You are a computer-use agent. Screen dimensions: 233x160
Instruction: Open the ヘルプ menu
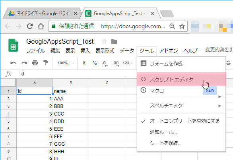click(x=190, y=51)
